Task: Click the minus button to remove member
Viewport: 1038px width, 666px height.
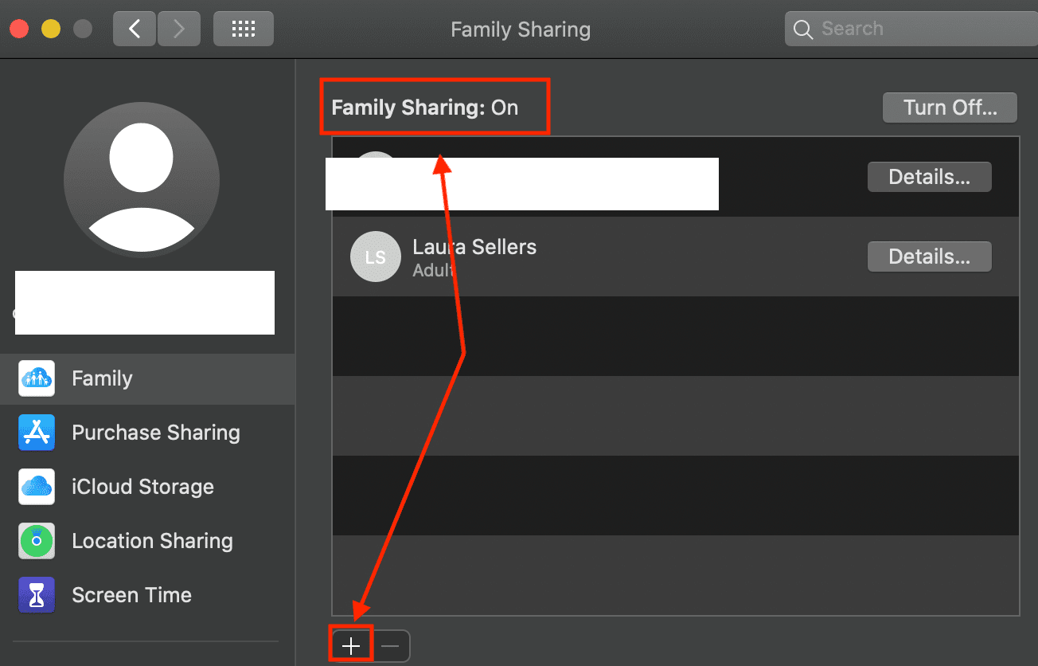Action: (391, 646)
